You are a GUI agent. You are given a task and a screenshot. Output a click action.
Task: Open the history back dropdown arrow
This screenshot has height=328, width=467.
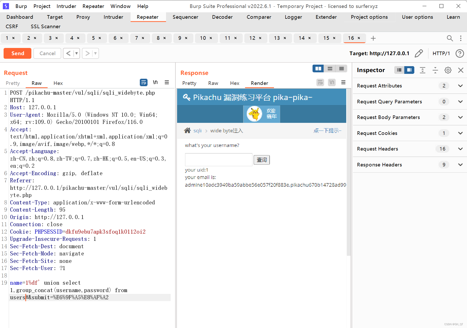76,53
